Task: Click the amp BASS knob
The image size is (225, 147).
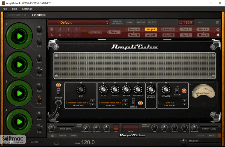Action: [x=103, y=90]
